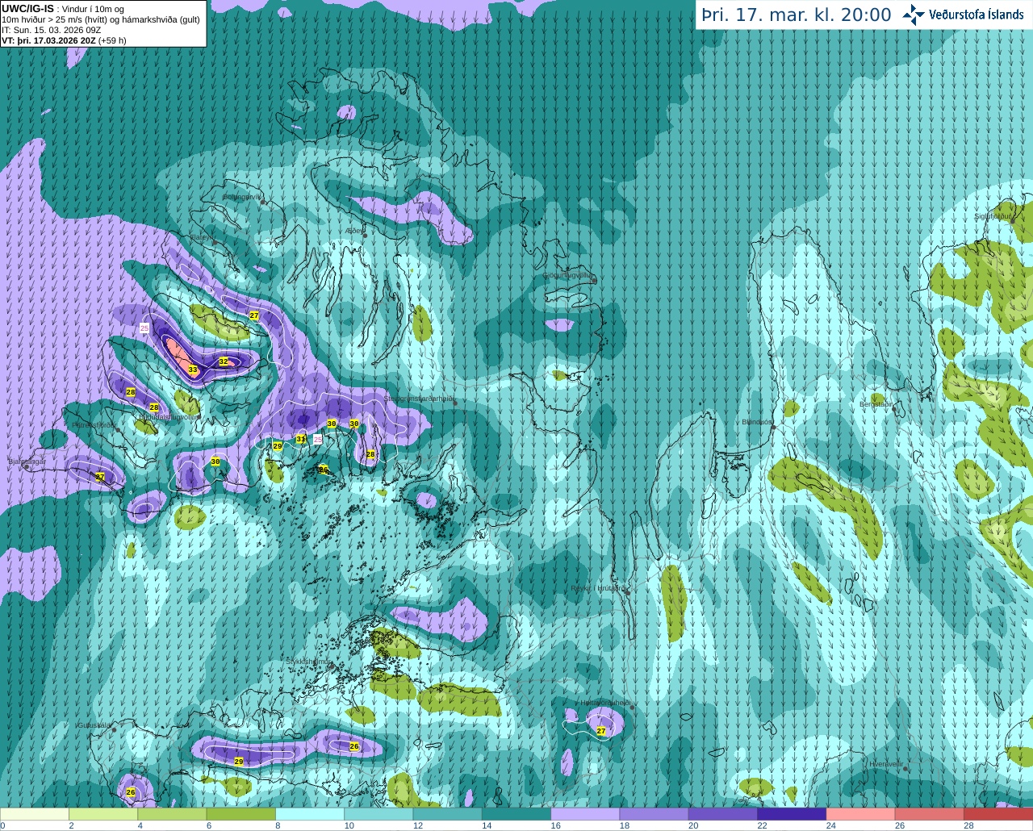Image resolution: width=1033 pixels, height=831 pixels.
Task: Select the 18–20 m/s purple legend swatch
Action: [x=655, y=814]
